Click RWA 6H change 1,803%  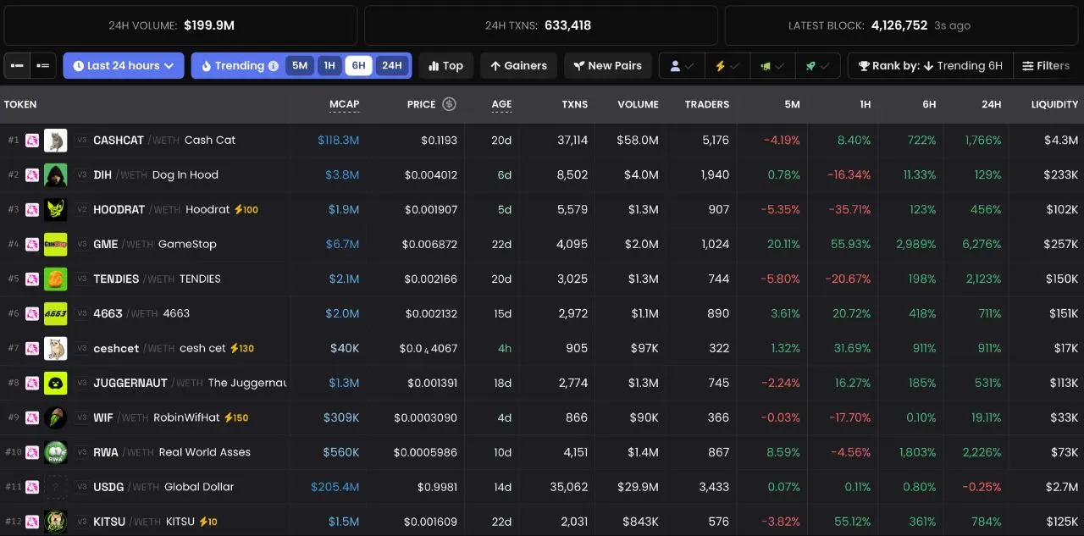(x=915, y=452)
